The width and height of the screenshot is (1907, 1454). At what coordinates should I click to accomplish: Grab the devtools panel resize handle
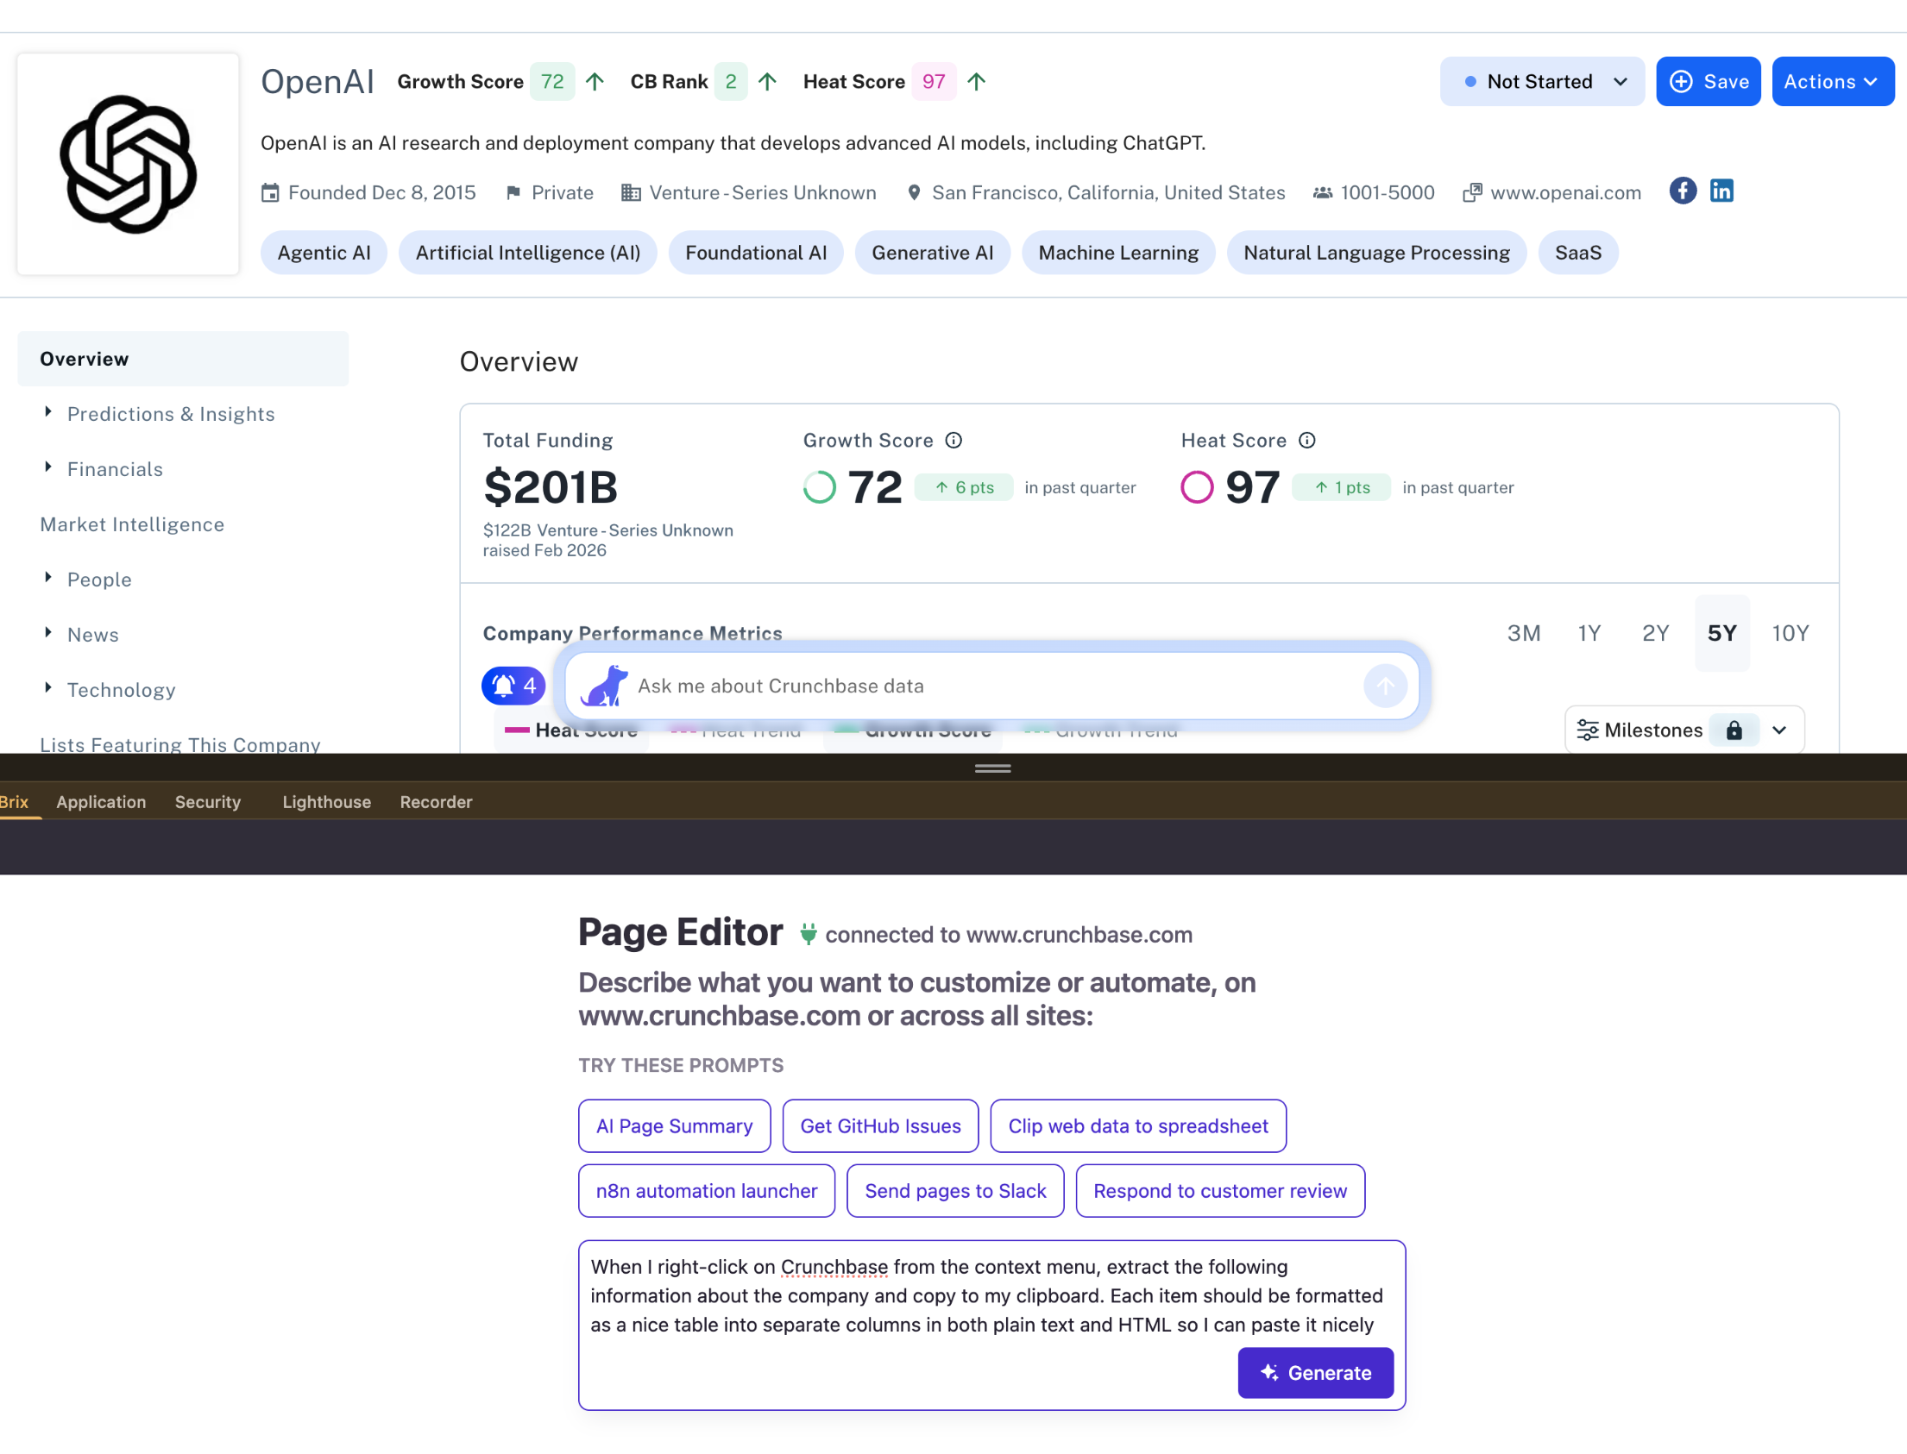click(x=992, y=768)
